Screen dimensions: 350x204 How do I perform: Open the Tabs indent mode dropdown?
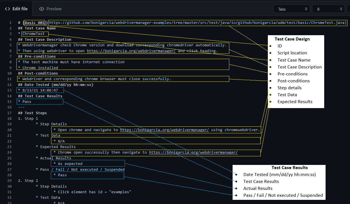292,9
